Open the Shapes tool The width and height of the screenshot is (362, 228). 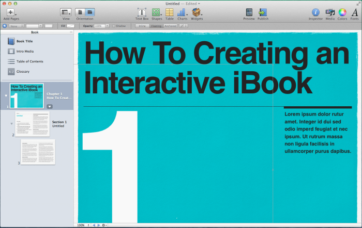pos(156,12)
